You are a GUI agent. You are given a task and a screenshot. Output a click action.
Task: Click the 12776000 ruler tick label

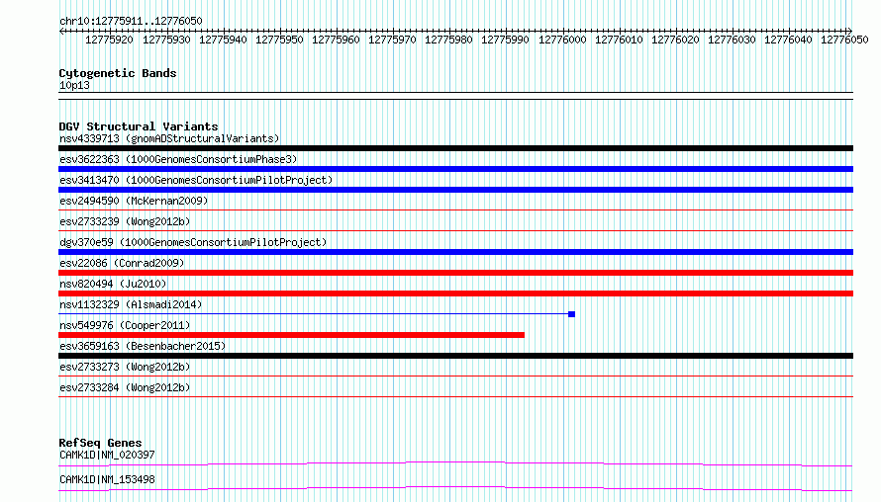[x=562, y=40]
